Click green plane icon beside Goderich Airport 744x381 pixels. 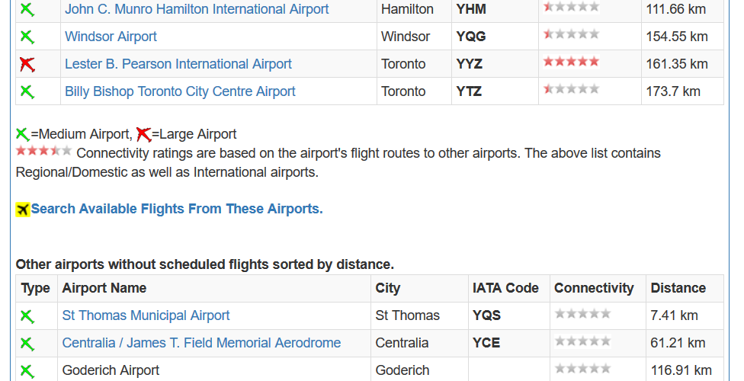27,371
